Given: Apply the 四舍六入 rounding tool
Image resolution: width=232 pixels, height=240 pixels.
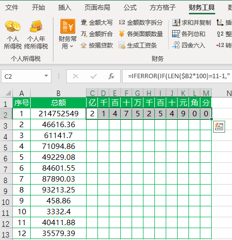Looking at the screenshot, I should click(x=188, y=45).
